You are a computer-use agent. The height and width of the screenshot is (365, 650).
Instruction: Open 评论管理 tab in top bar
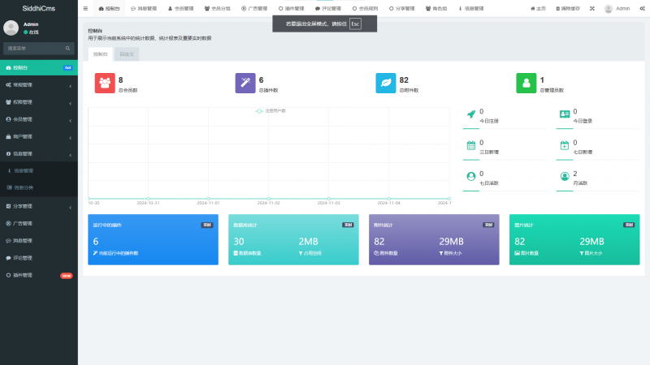[x=328, y=8]
